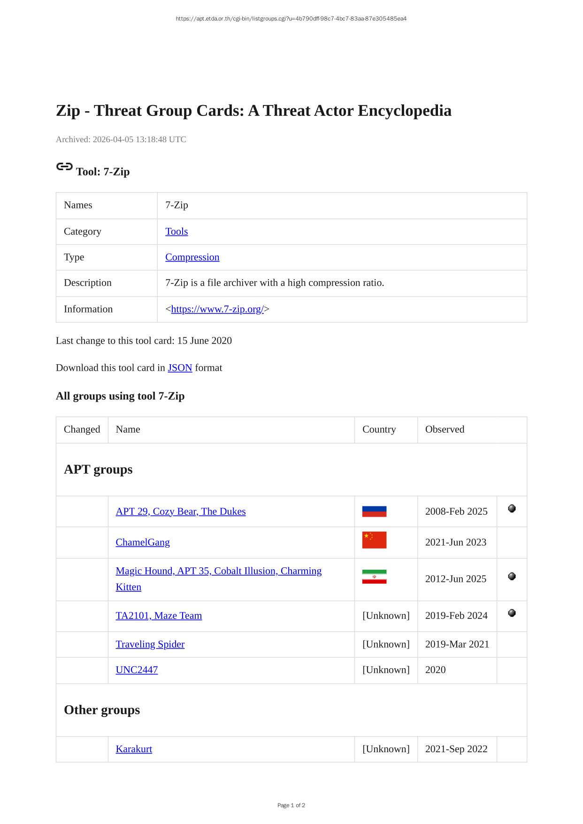Open the Tools category link
The width and height of the screenshot is (583, 824).
[176, 231]
